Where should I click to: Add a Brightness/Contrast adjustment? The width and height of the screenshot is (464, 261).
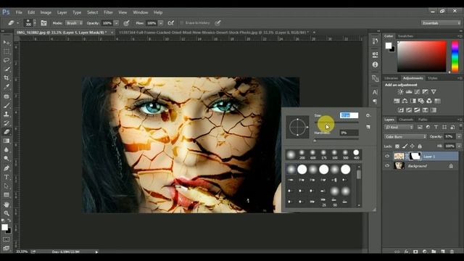(x=400, y=92)
